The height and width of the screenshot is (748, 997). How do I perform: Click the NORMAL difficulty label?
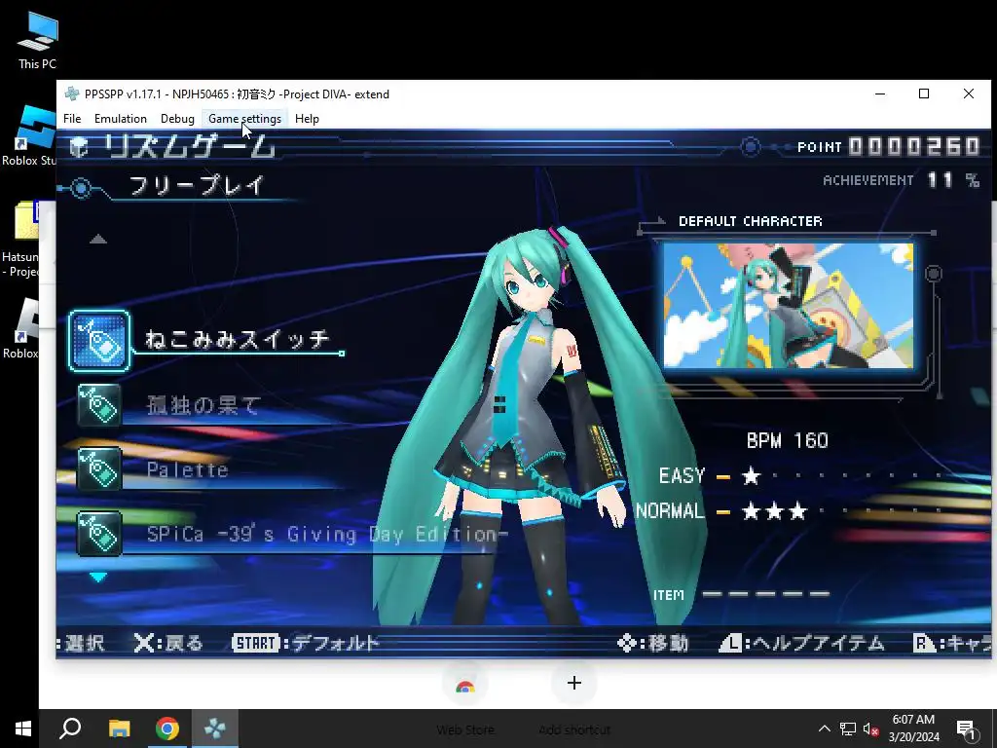click(670, 510)
